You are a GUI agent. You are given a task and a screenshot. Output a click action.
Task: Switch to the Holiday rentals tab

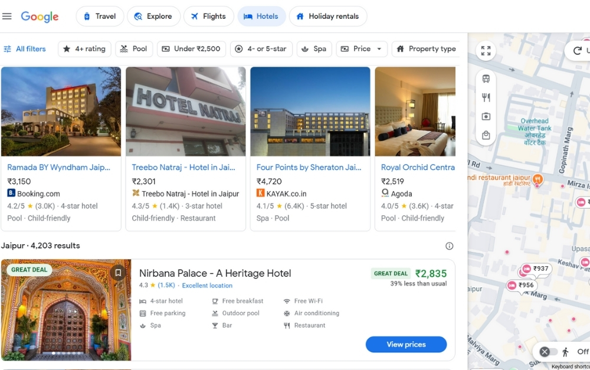(328, 16)
